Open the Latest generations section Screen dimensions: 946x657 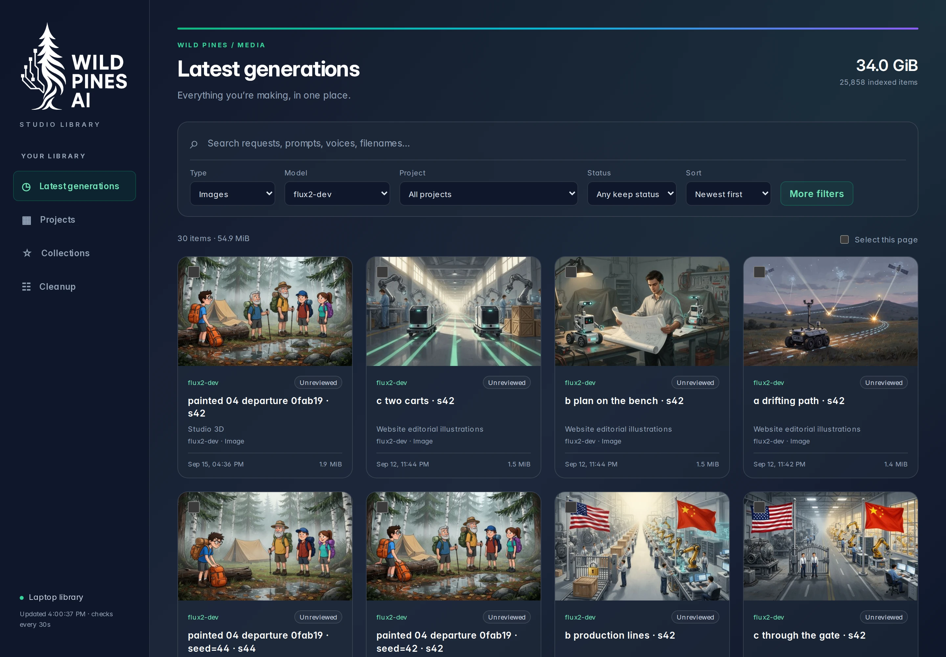(x=75, y=187)
